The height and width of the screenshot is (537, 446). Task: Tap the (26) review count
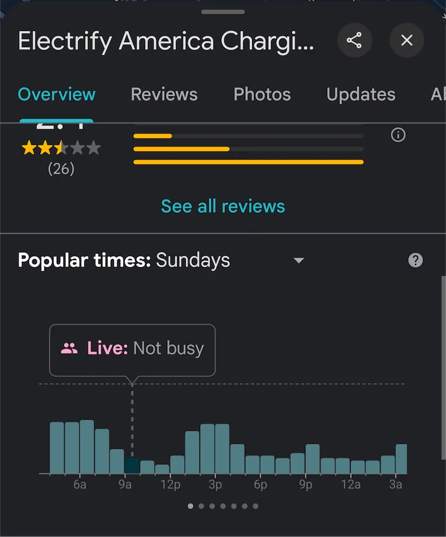61,168
